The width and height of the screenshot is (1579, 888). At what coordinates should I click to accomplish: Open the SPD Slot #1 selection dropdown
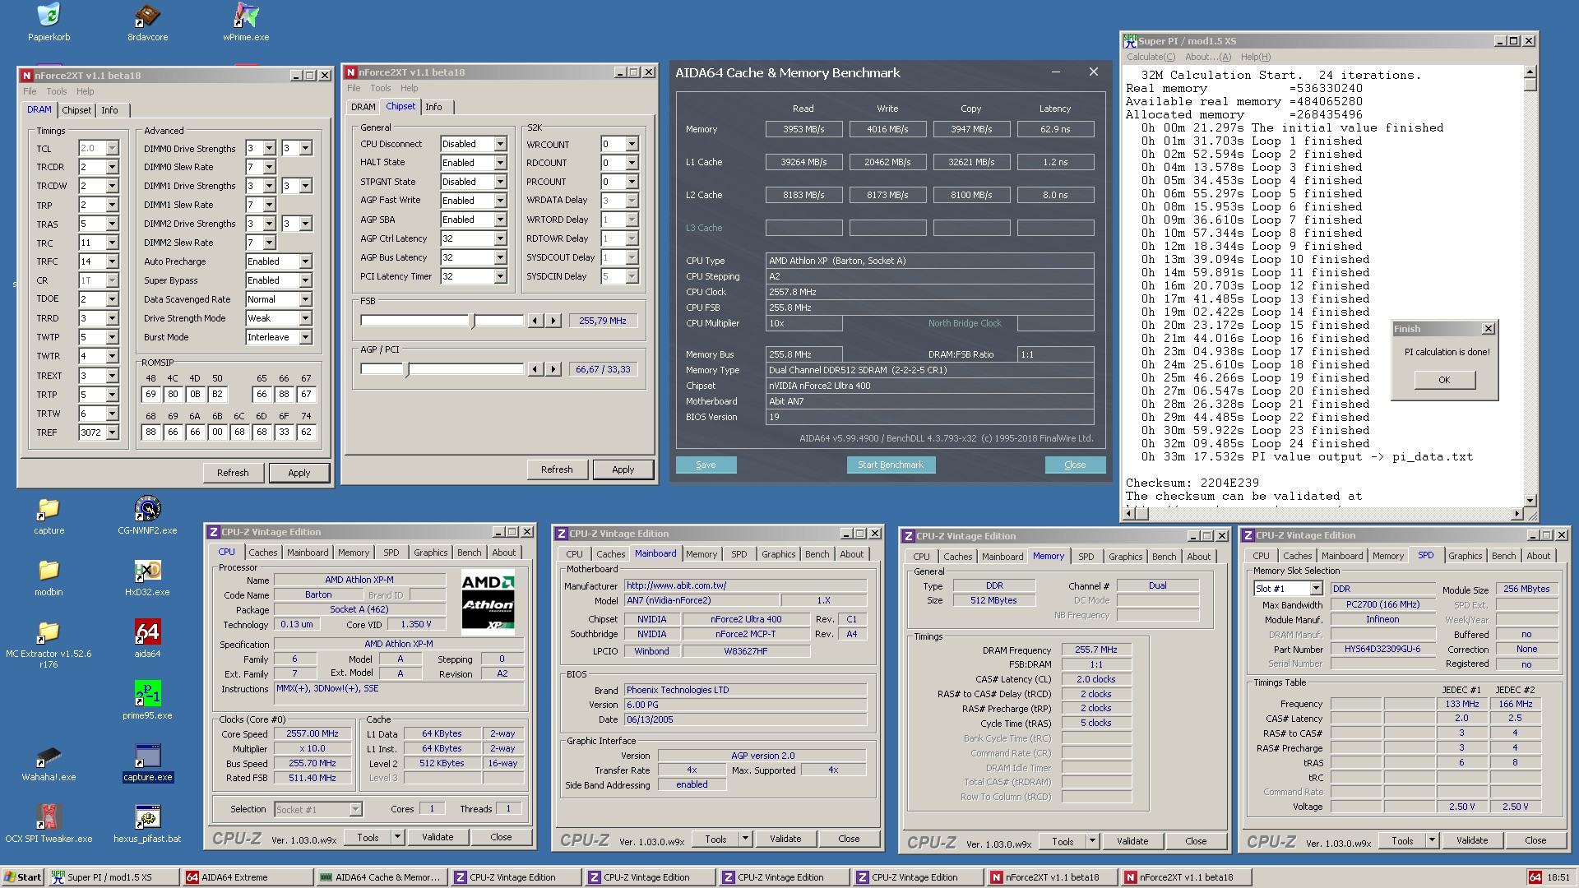[1316, 589]
